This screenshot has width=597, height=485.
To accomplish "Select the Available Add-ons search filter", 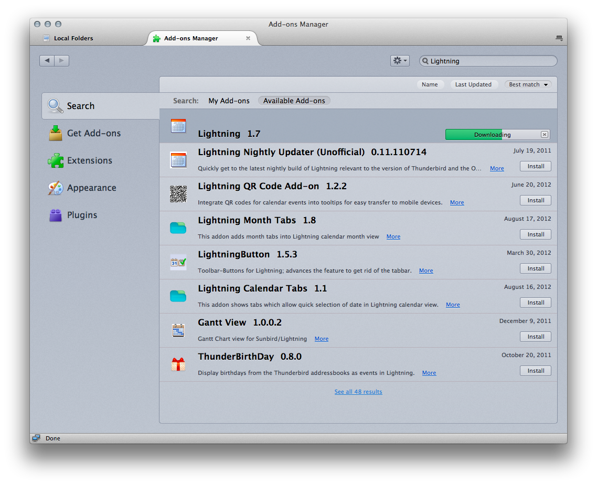I will pyautogui.click(x=294, y=101).
